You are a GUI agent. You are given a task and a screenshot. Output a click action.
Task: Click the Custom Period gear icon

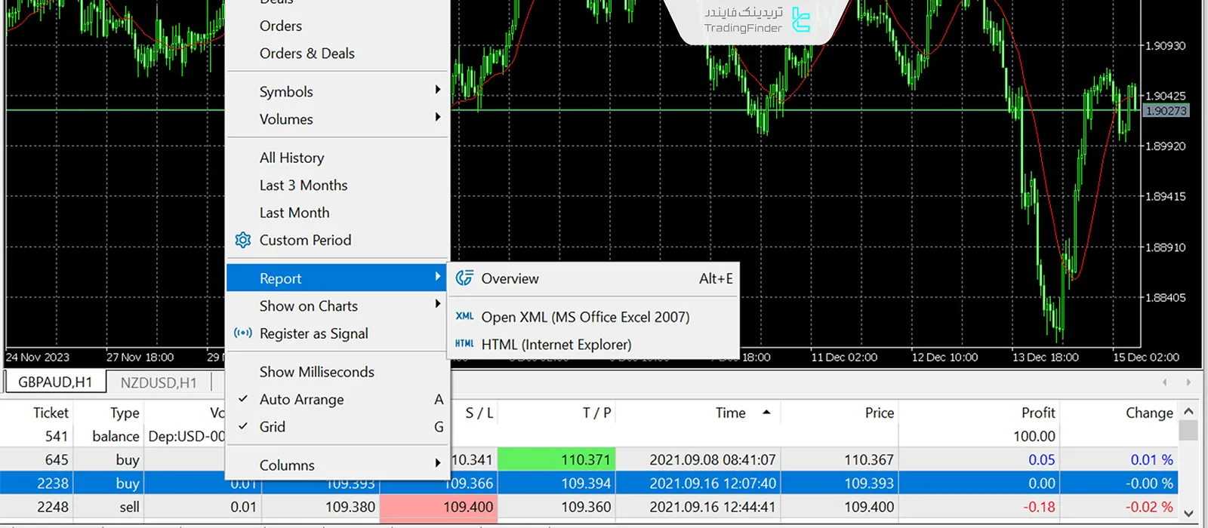(x=243, y=240)
